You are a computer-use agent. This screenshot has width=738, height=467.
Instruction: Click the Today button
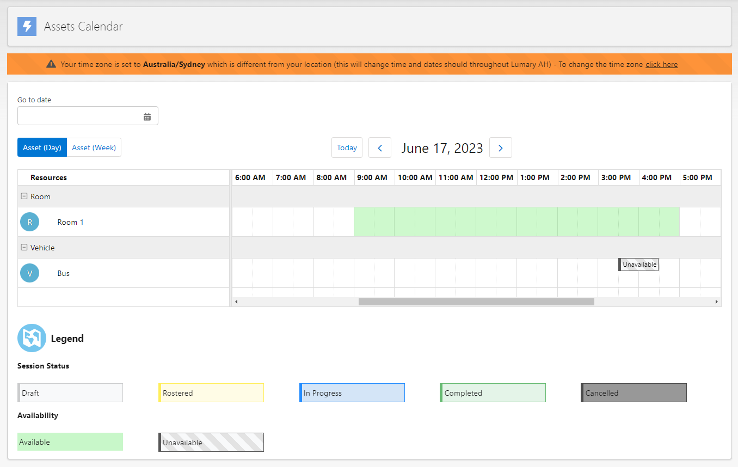pos(347,148)
